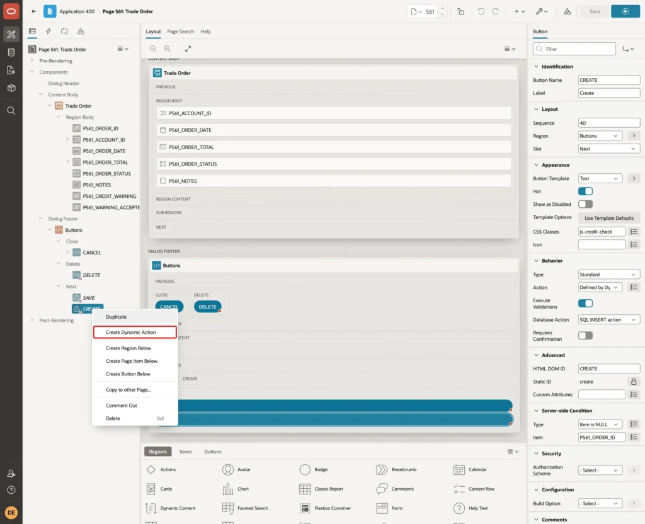Click the Button Name field
Screen dimensions: 645x524
[x=609, y=80]
